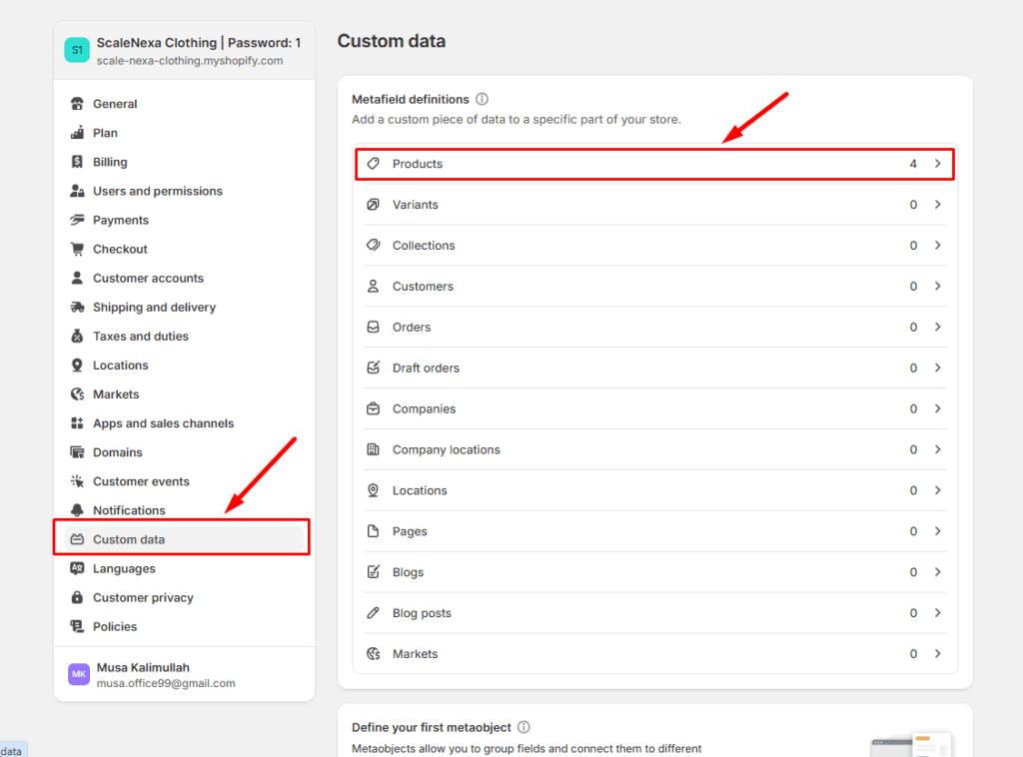Click the Apps and sales channels icon

point(77,423)
